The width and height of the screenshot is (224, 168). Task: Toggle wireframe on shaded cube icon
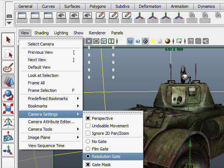point(138,41)
